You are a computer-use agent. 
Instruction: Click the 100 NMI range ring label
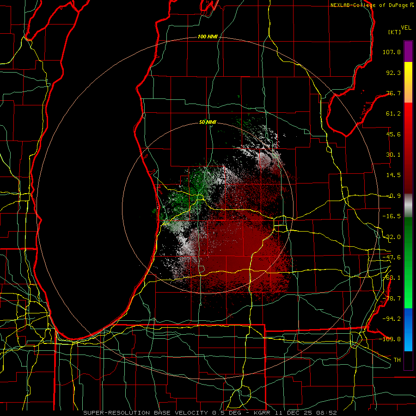point(208,37)
